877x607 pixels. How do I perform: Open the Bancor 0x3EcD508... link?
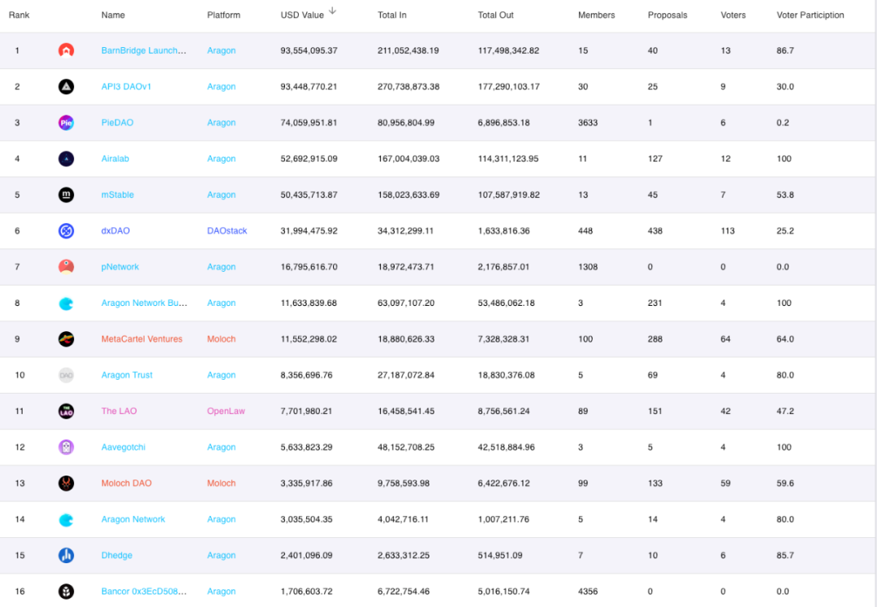pyautogui.click(x=144, y=592)
